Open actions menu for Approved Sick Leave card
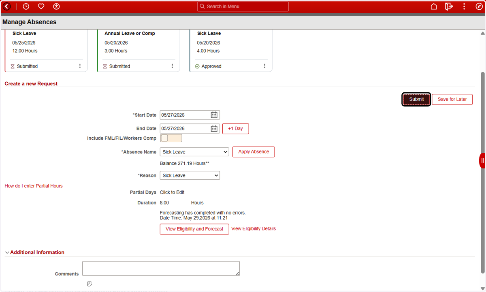486x292 pixels. tap(265, 66)
